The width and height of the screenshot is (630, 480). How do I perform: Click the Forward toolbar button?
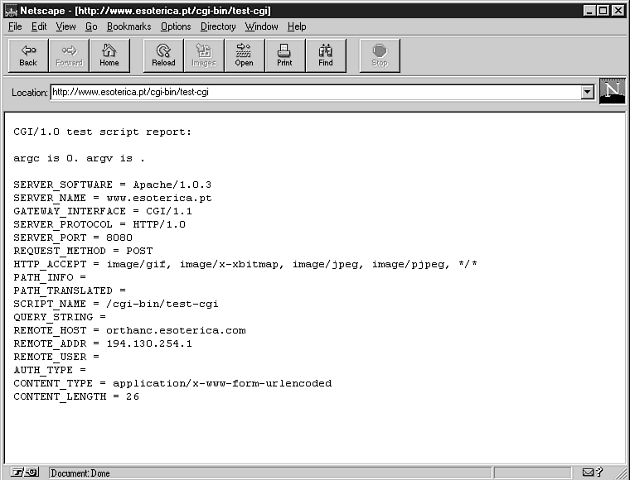[69, 55]
